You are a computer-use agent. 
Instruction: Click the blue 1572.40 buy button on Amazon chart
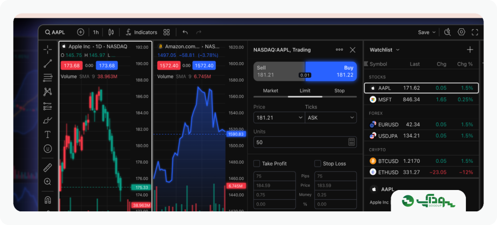[204, 66]
